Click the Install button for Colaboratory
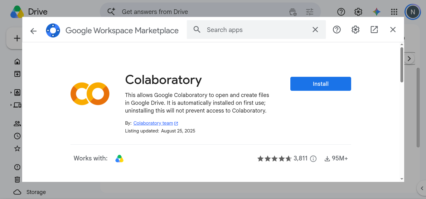 click(321, 84)
